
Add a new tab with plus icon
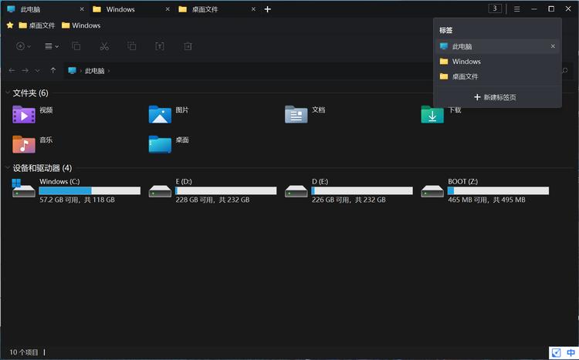[268, 9]
